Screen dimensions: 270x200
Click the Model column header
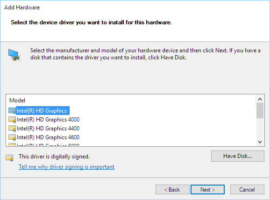click(x=17, y=100)
